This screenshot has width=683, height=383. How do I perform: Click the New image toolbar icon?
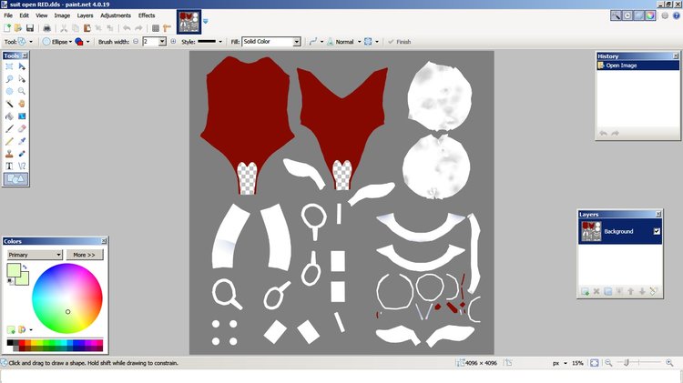(x=7, y=28)
